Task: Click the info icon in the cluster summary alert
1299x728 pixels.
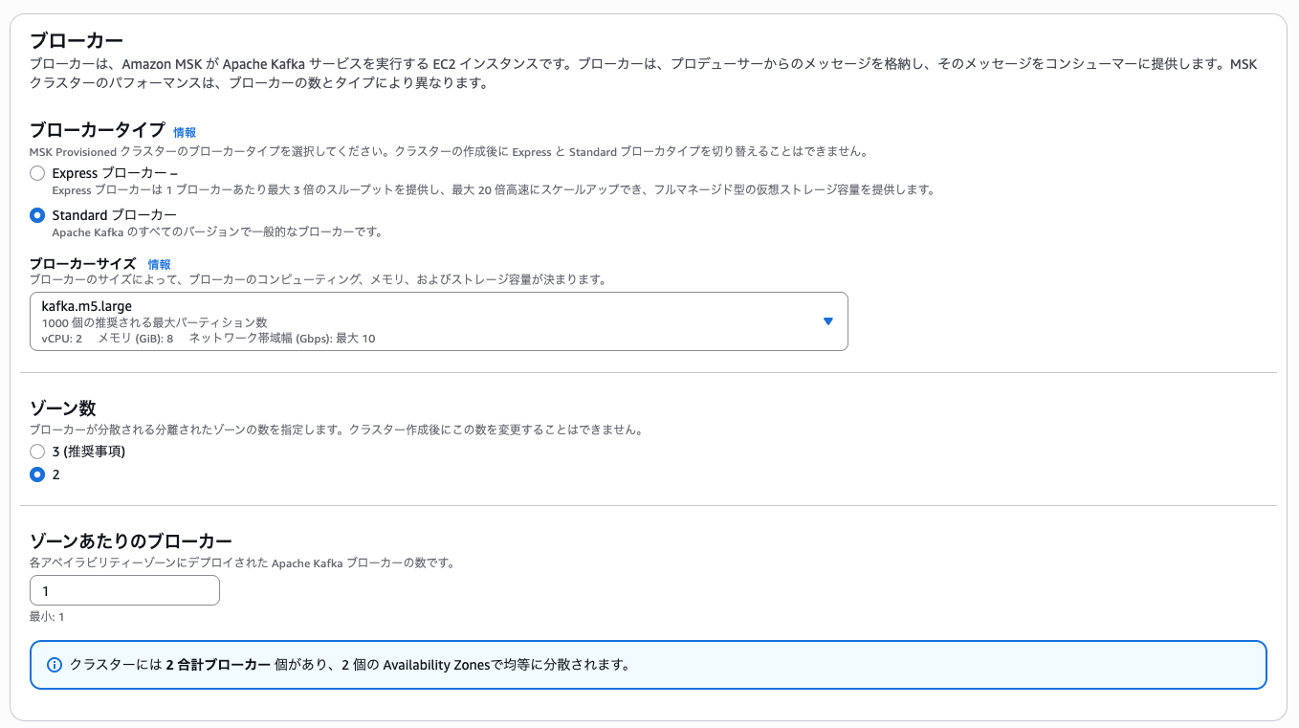Action: (55, 665)
